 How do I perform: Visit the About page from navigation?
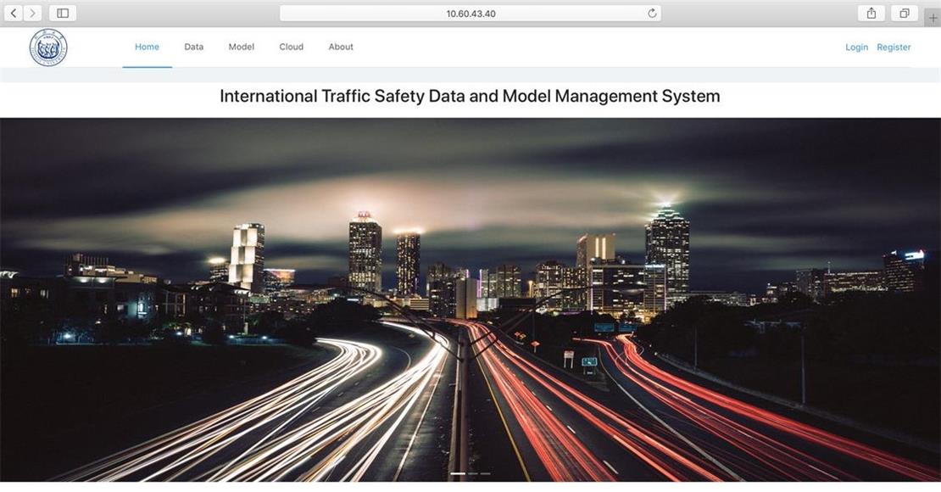point(341,47)
